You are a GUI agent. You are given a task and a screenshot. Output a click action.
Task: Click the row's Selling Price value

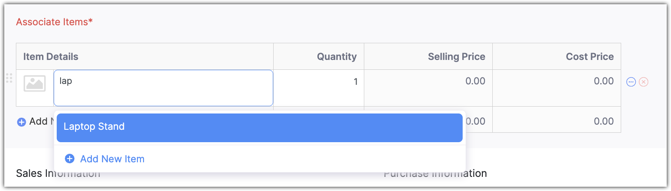475,81
